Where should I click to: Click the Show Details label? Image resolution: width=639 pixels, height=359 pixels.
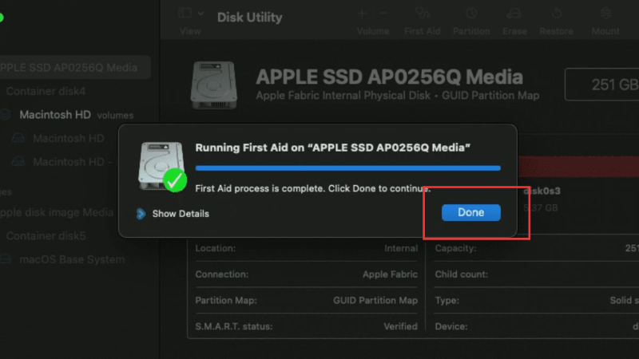pyautogui.click(x=181, y=214)
